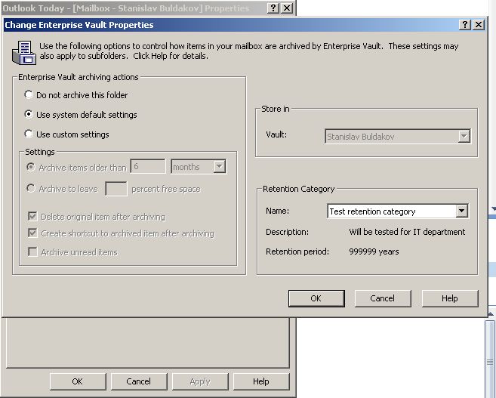Viewport: 496px width, 398px height.
Task: Click Apply in the background Properties window
Action: (199, 381)
